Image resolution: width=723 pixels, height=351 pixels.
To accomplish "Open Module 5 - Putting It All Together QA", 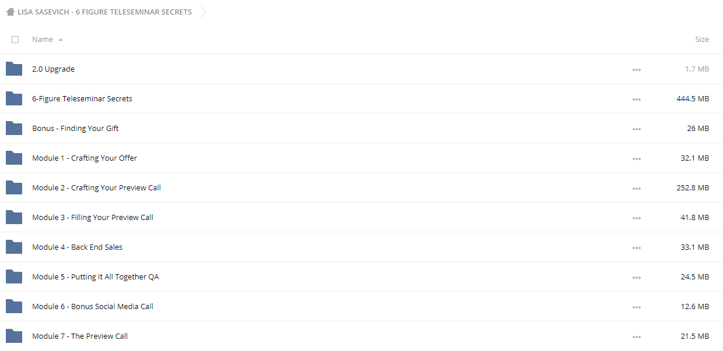I will [x=96, y=276].
